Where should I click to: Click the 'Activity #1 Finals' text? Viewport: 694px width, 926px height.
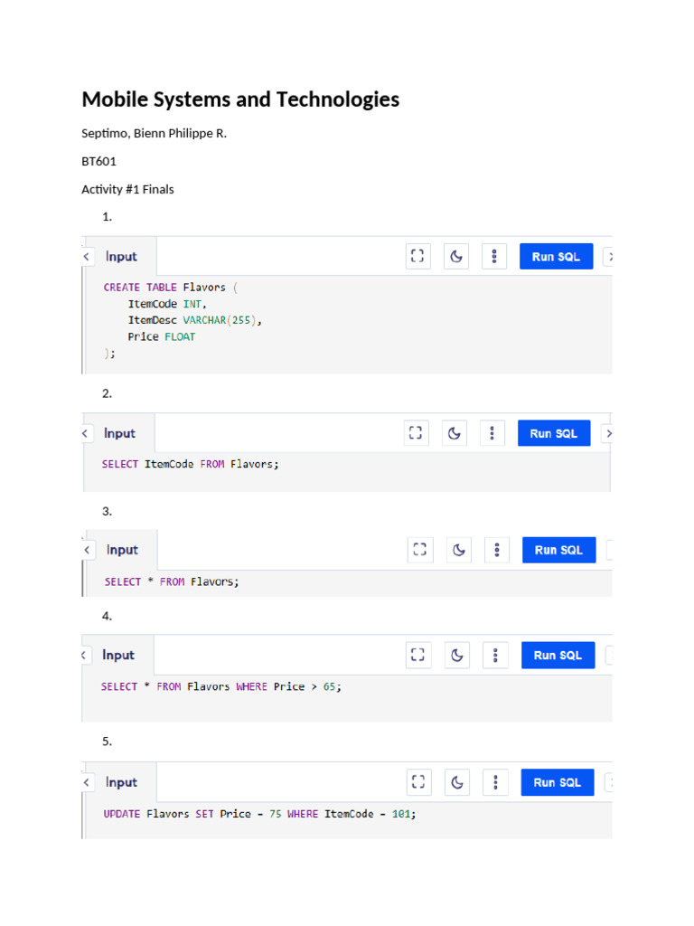127,190
